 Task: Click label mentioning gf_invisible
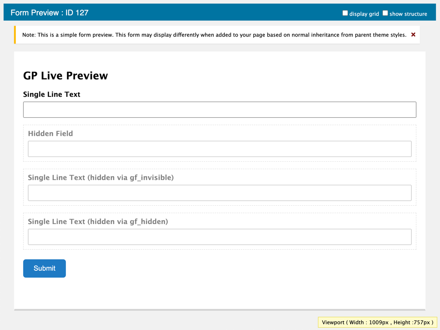(x=101, y=177)
